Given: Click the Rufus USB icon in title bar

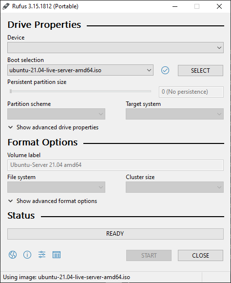Looking at the screenshot, I should (6, 6).
